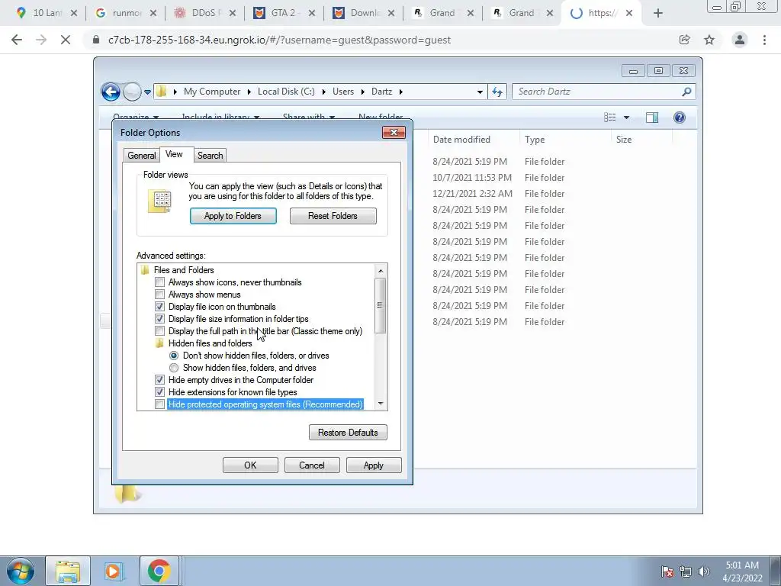Open Explorer help icon
This screenshot has width=781, height=586.
[680, 117]
